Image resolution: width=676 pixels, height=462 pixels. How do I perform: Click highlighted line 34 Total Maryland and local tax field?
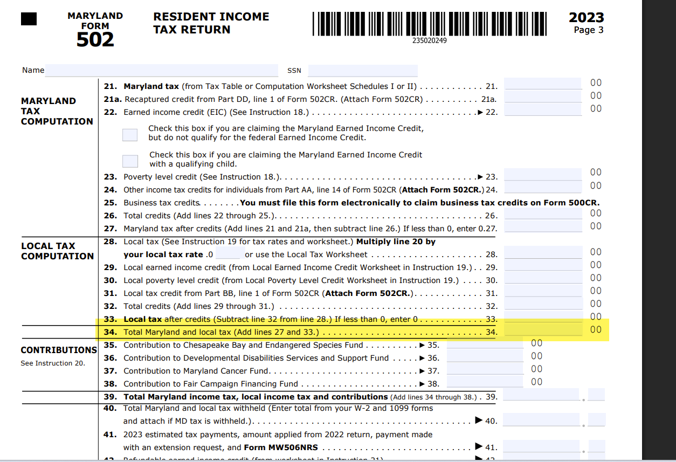(x=543, y=330)
